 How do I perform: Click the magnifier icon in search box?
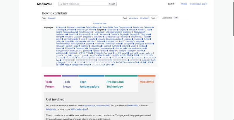click(x=61, y=4)
